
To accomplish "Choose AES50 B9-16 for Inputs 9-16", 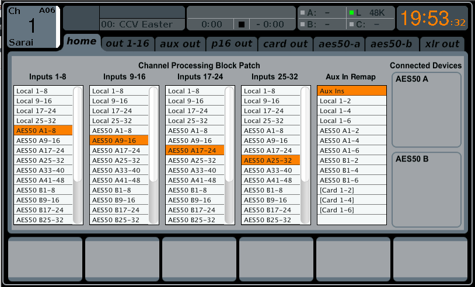I will (119, 200).
